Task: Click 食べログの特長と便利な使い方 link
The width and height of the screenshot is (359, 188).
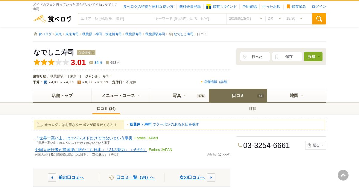Action: 148,7
